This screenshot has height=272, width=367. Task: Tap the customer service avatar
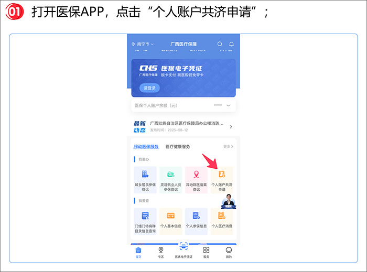pos(229,202)
